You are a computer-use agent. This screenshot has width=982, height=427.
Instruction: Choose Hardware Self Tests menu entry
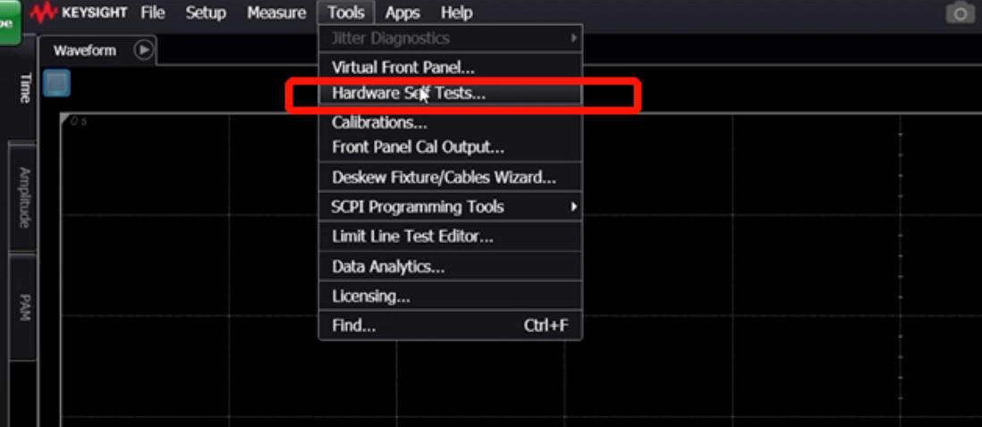coord(408,93)
